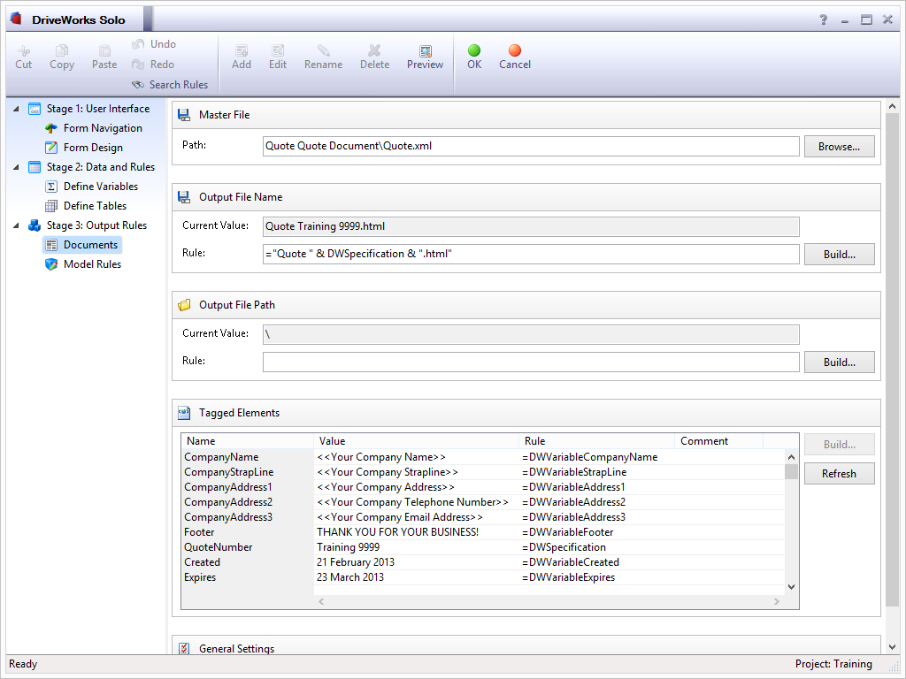The image size is (906, 679).
Task: Click the Rename toolbar icon
Action: (324, 50)
